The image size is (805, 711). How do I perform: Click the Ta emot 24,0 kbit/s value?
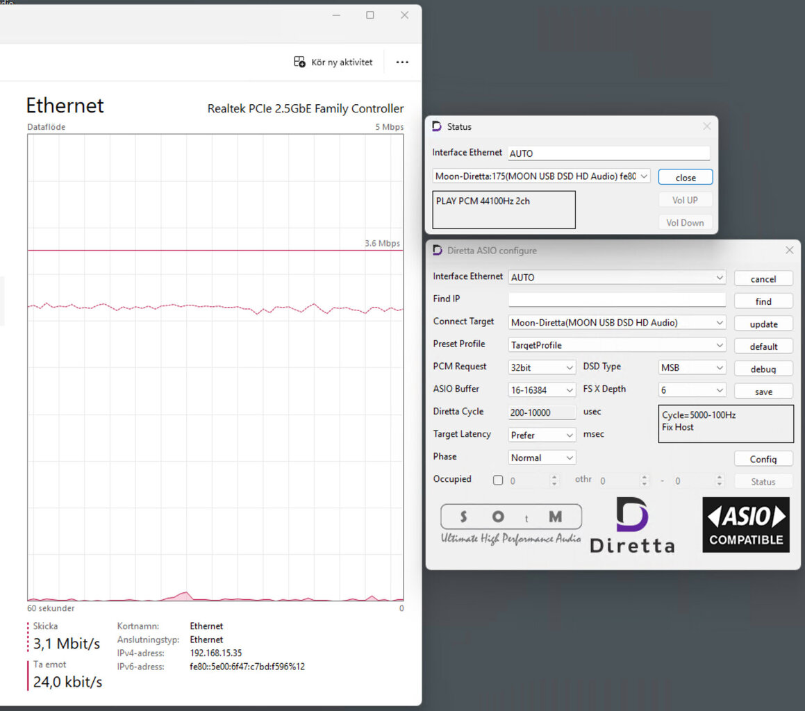click(x=67, y=682)
